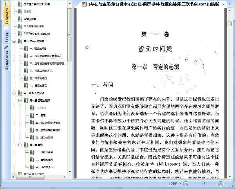This screenshot has width=235, height=189.
Task: Click bookmark panel horizontal scroll left arrow
Action: tap(13, 177)
